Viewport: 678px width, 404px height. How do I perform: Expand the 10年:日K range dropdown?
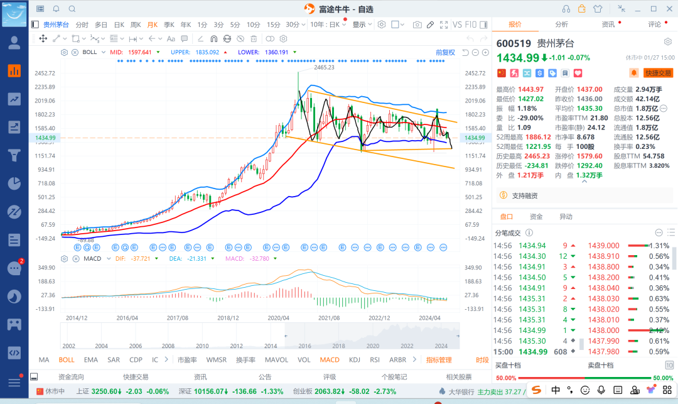click(x=328, y=25)
